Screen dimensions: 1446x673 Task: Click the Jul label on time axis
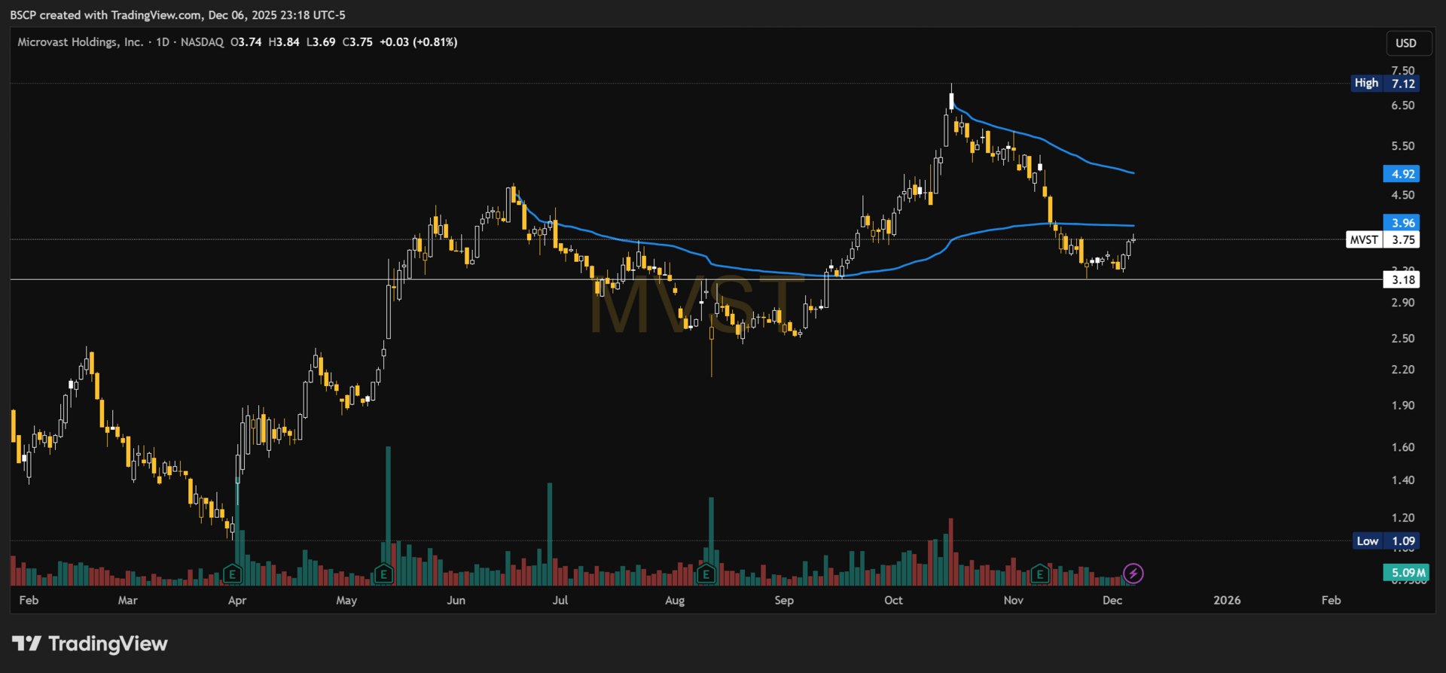[x=560, y=600]
